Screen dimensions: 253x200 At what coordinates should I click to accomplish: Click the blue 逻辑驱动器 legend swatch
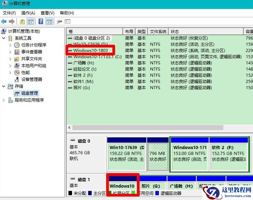(157, 193)
